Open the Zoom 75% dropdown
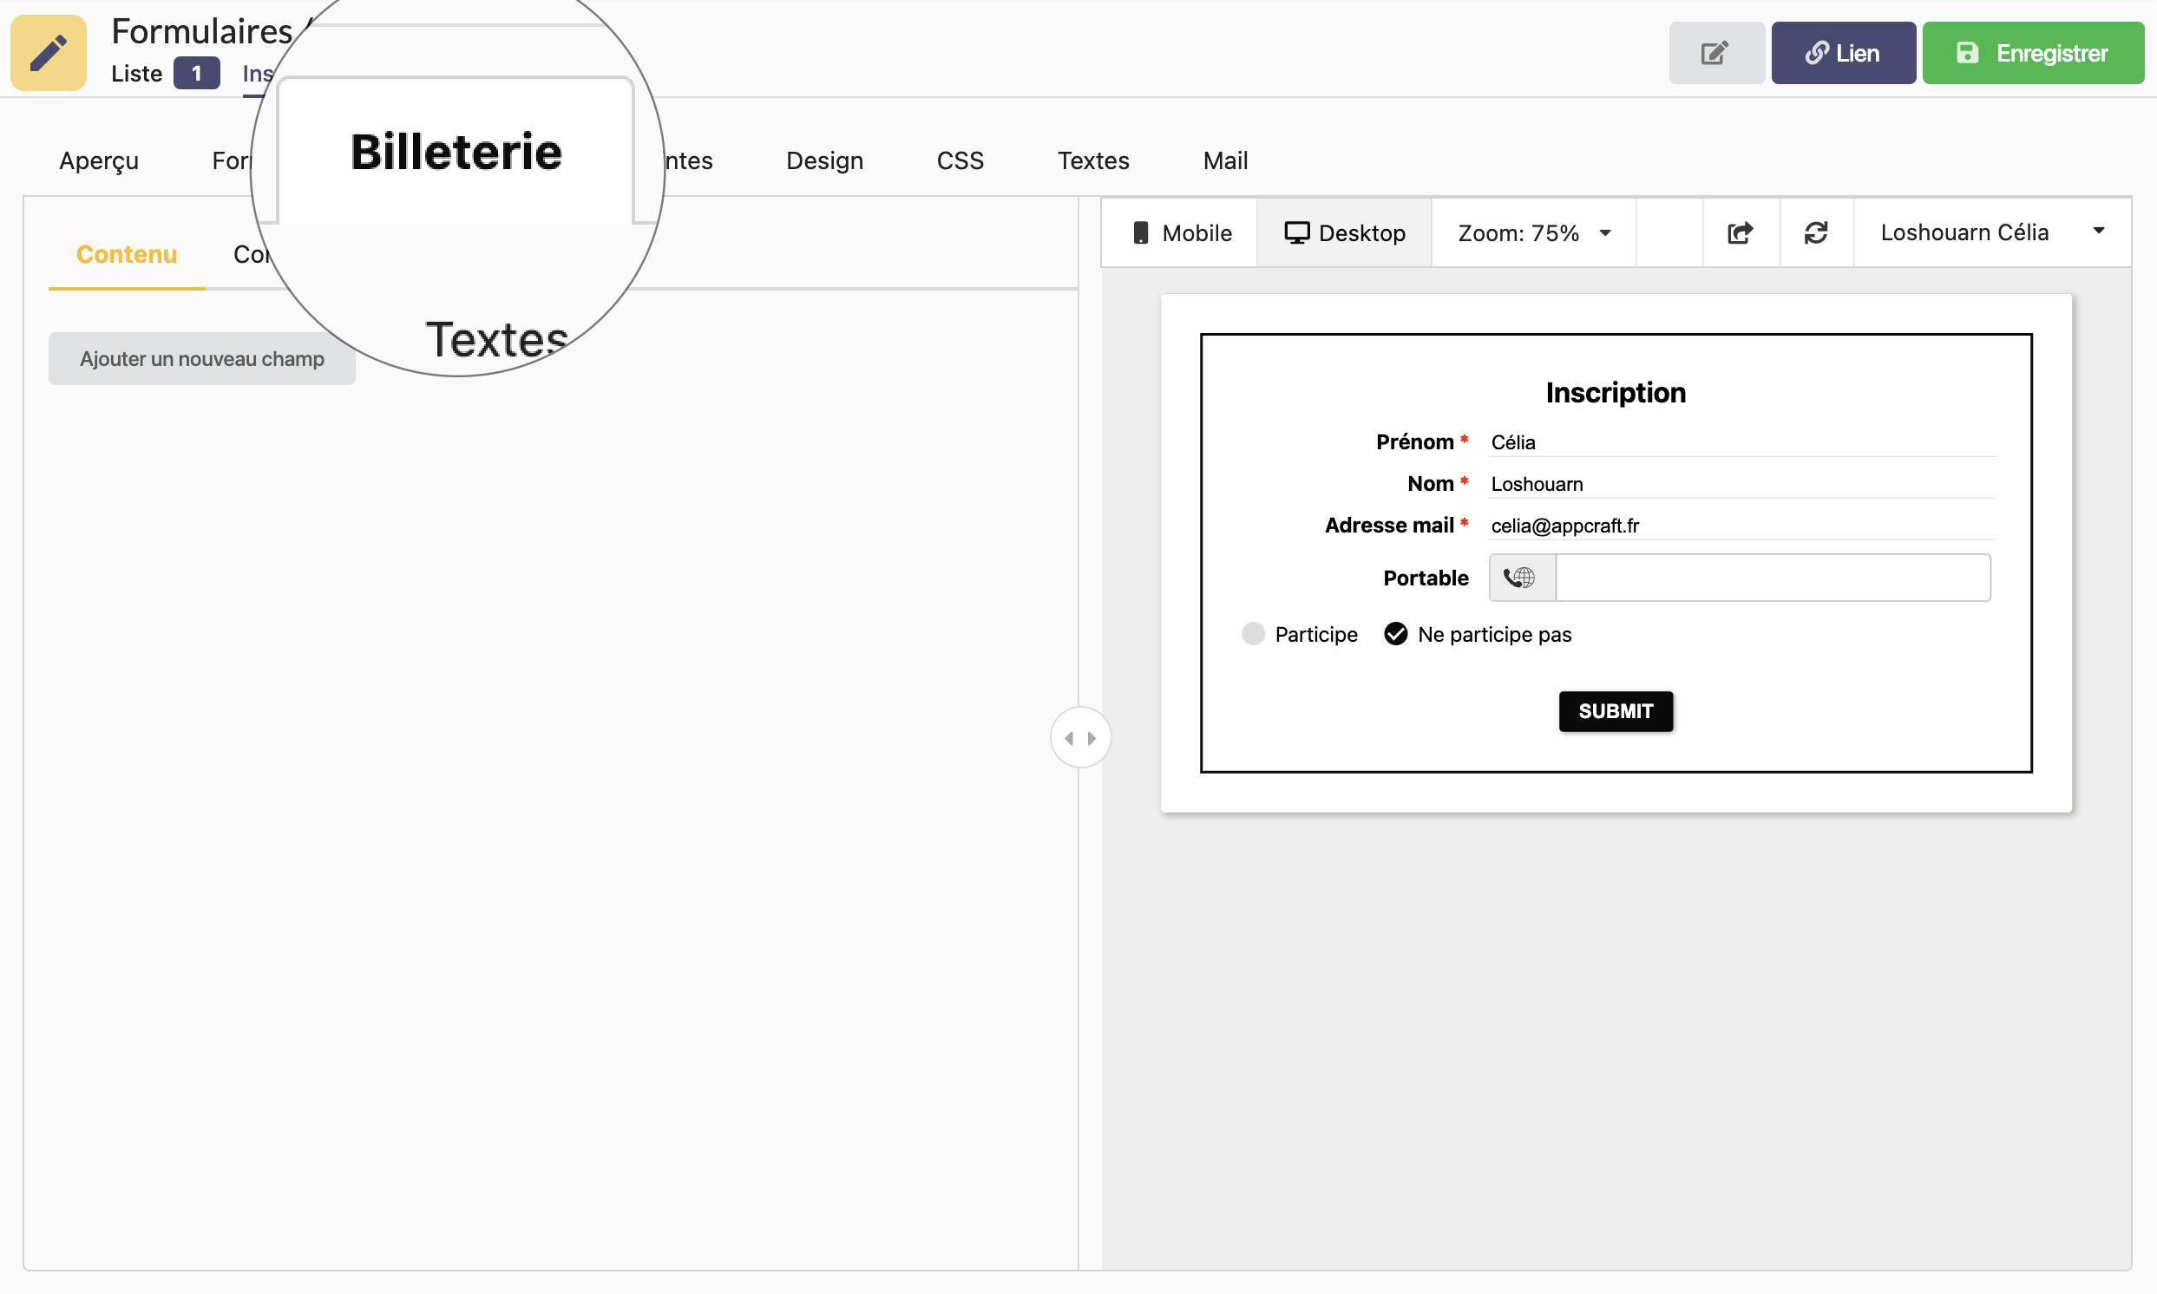The height and width of the screenshot is (1294, 2157). tap(1533, 232)
